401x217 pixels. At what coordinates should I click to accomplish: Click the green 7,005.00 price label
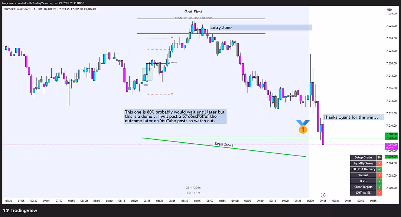(391, 157)
